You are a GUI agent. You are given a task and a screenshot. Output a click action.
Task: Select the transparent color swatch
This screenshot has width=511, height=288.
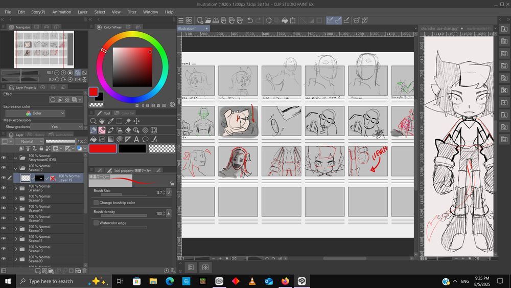(162, 149)
